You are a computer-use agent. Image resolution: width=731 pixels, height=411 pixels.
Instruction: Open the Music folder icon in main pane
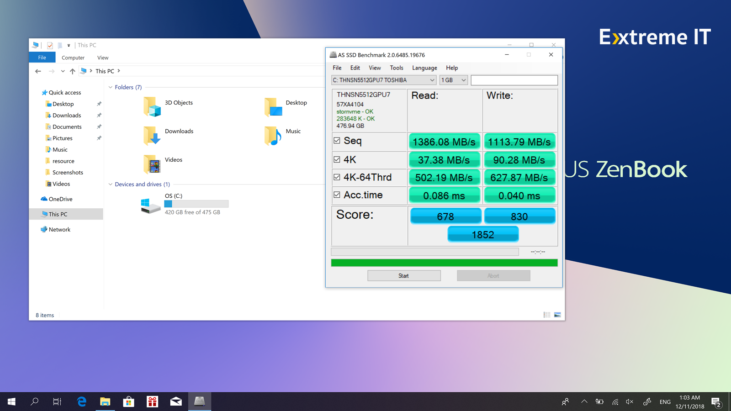(273, 136)
